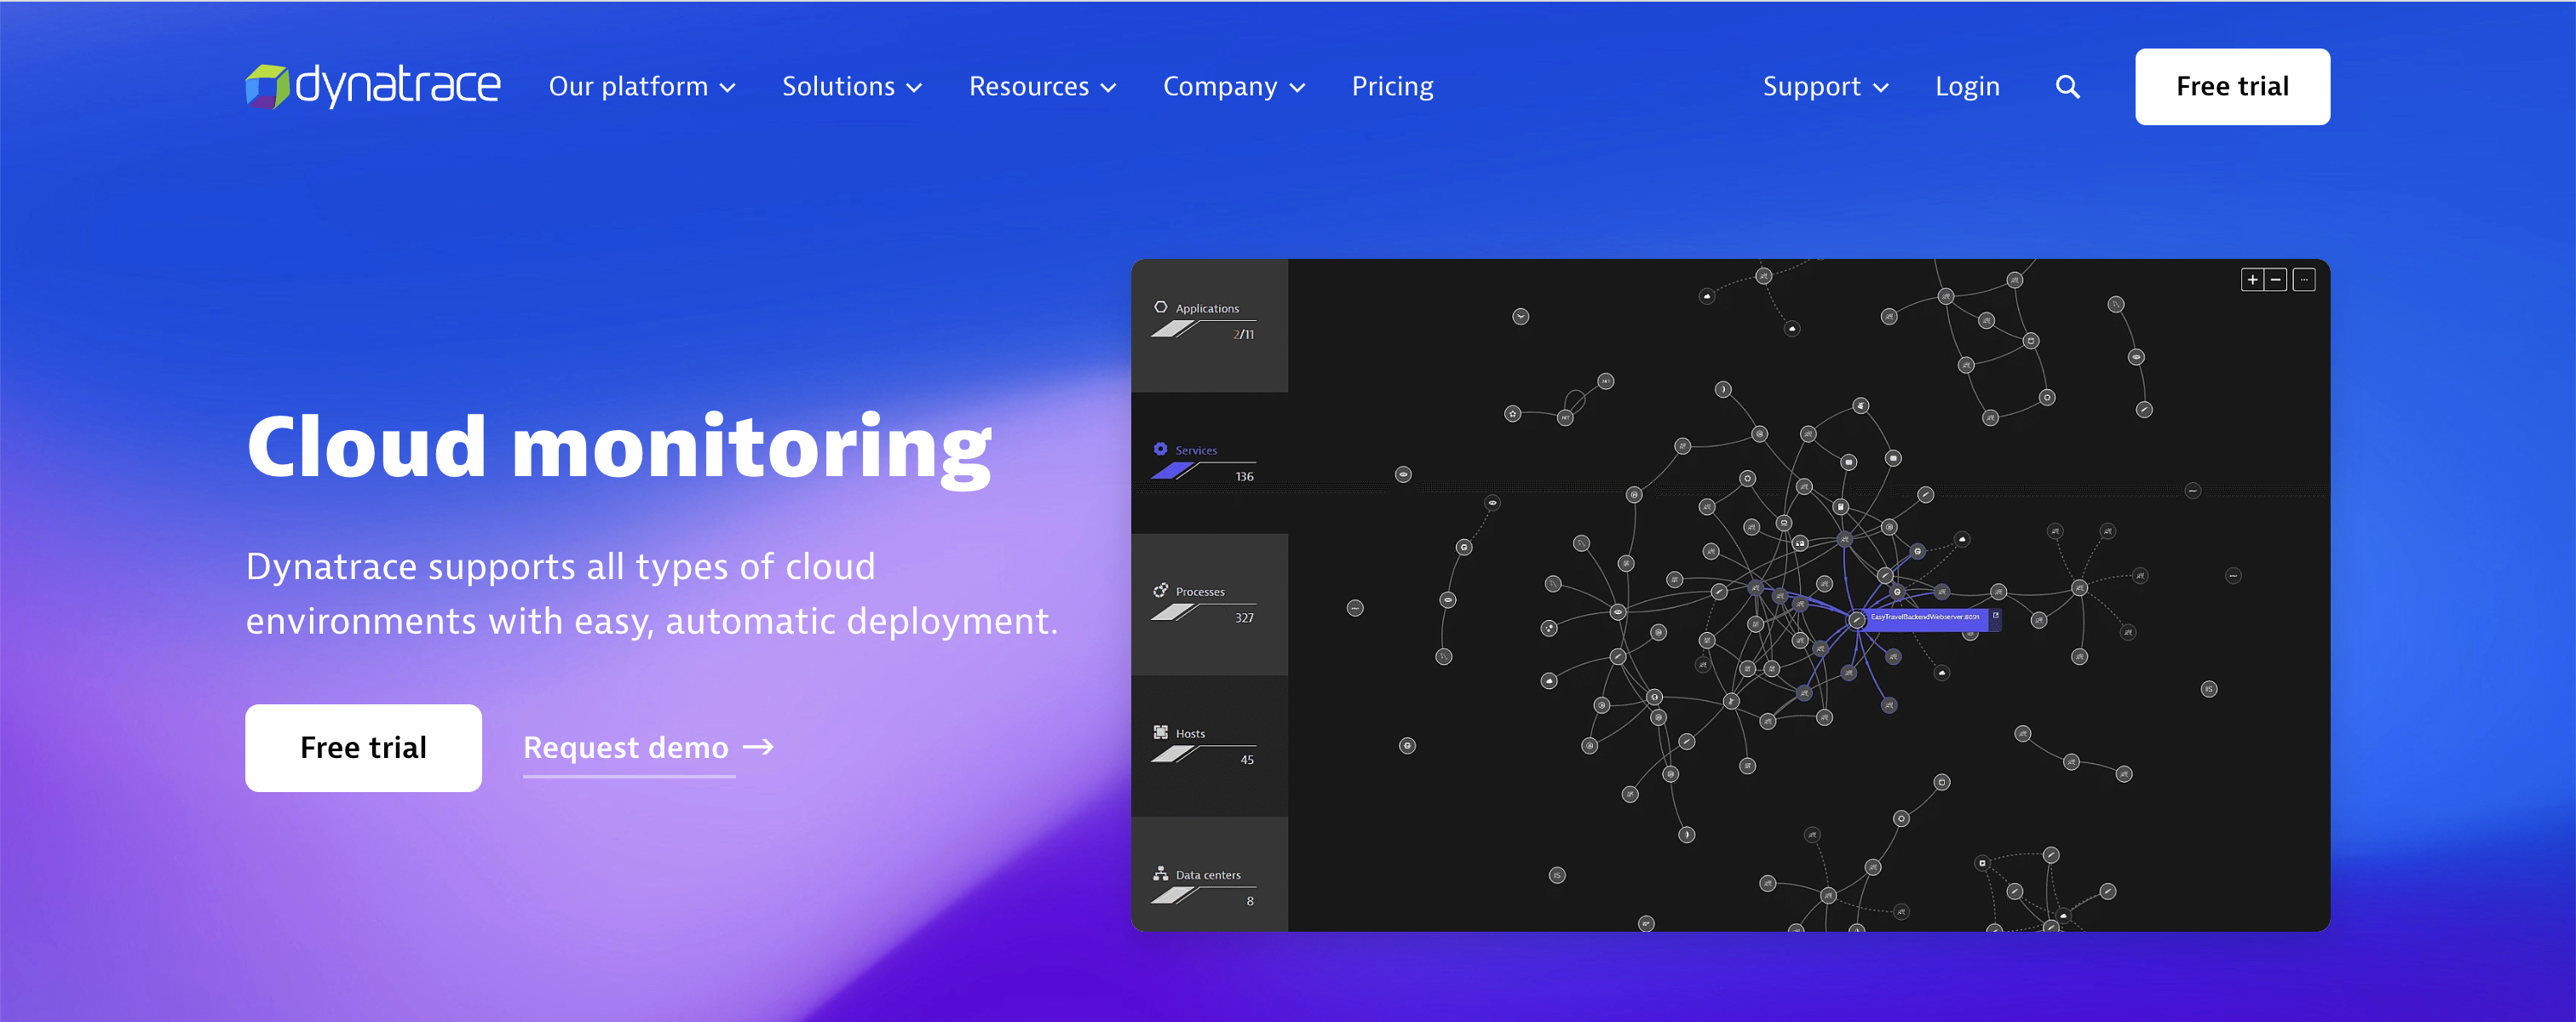This screenshot has height=1022, width=2576.
Task: Select the Services layer tab
Action: pyautogui.click(x=1209, y=463)
